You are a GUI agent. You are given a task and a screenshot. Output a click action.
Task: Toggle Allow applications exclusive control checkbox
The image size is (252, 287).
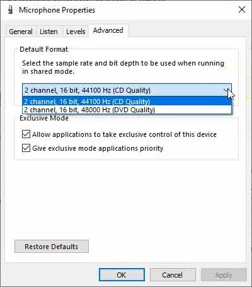[26, 134]
